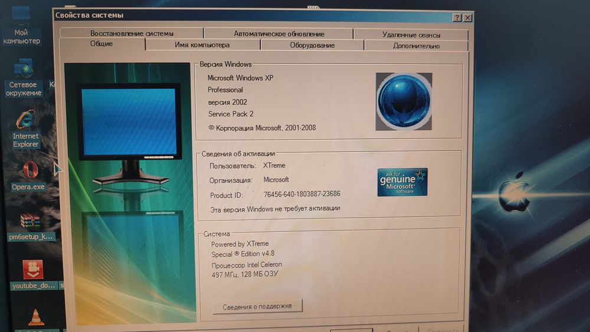Open the Имя компьютера tab
Image resolution: width=590 pixels, height=332 pixels.
tap(202, 45)
